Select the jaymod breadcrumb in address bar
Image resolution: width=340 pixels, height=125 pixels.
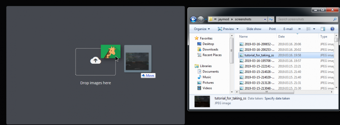point(223,19)
